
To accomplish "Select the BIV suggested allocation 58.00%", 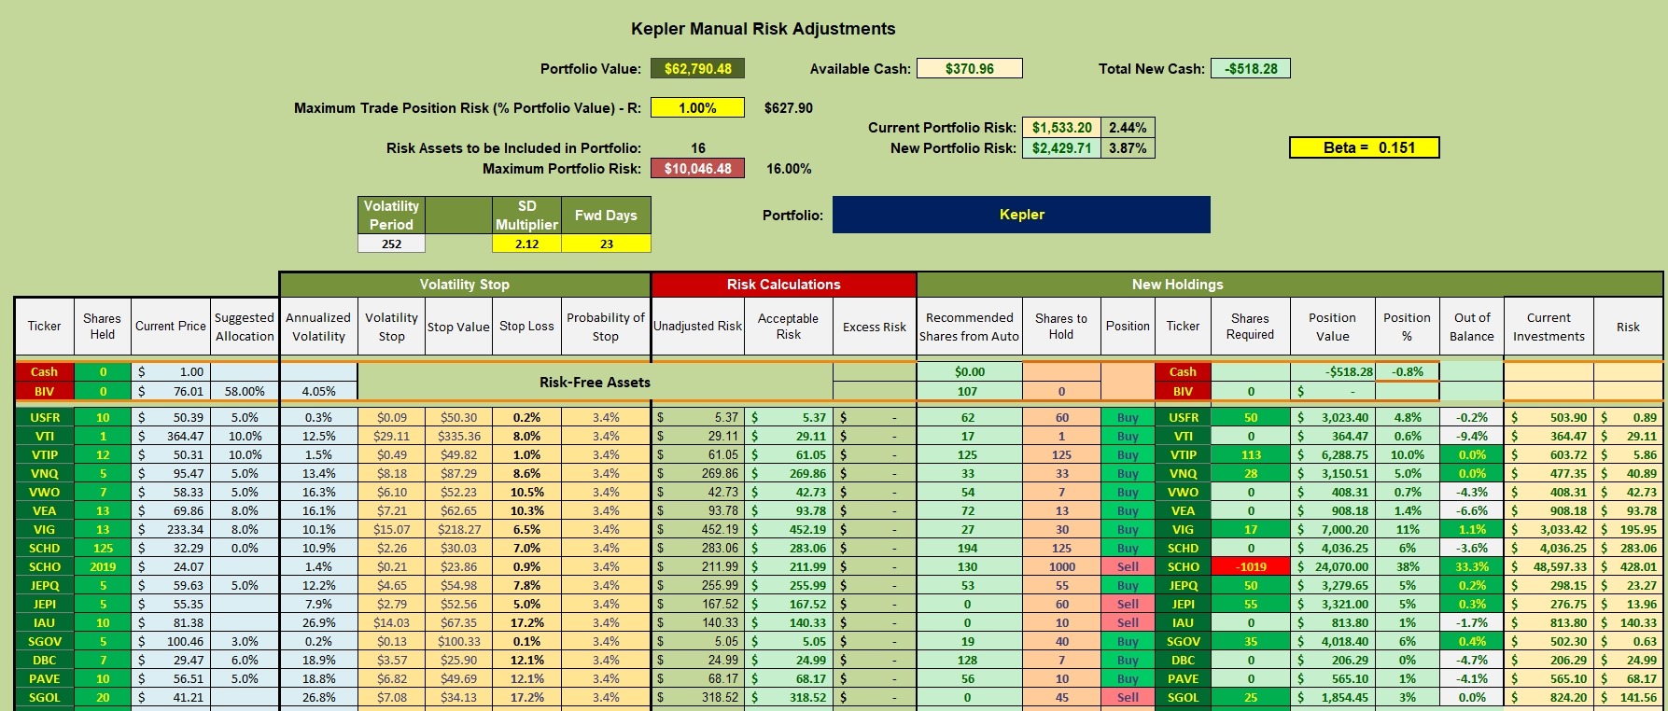I will 245,391.
